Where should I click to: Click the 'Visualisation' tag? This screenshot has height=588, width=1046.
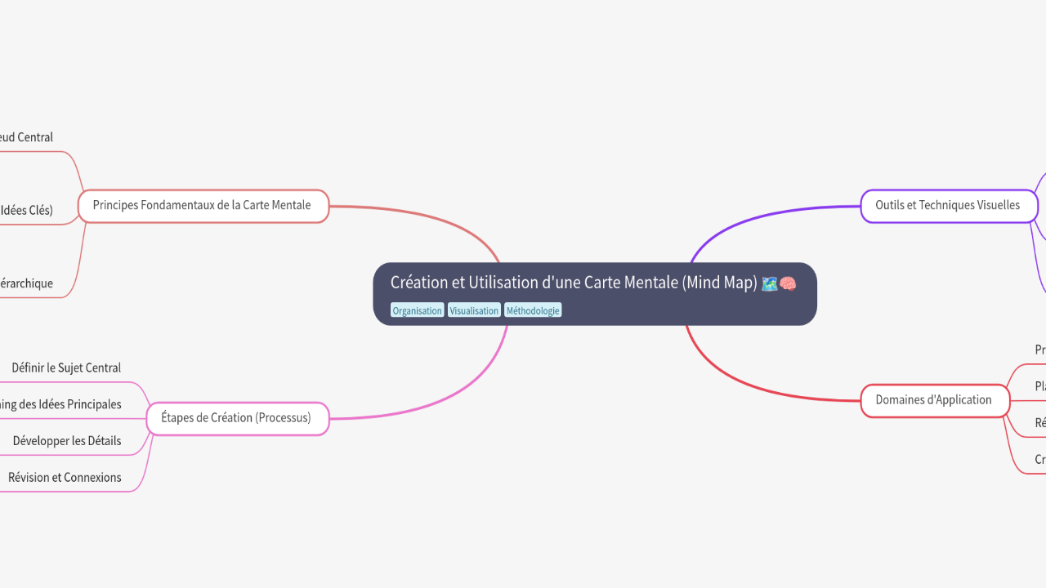pos(474,310)
